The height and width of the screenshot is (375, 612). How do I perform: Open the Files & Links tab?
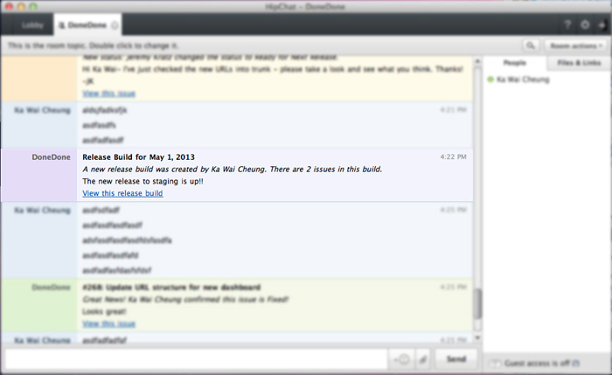tap(579, 63)
